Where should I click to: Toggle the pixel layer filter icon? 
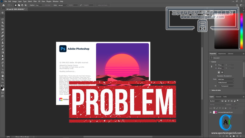pyautogui.click(x=222, y=101)
